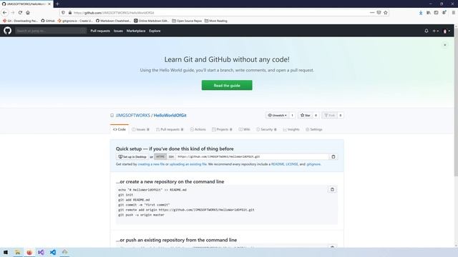Save page to Pocket
The height and width of the screenshot is (257, 458).
pos(379,13)
